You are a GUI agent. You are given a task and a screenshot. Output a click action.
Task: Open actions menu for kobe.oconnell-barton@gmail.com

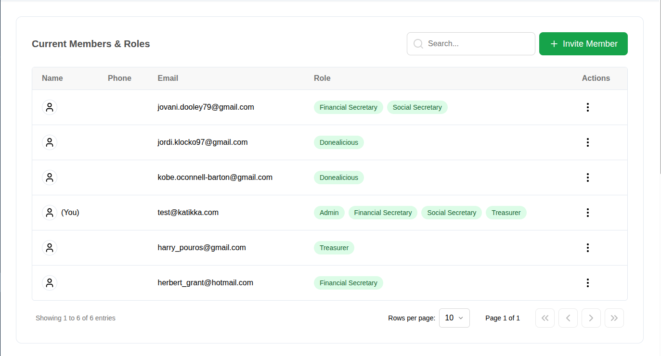click(587, 178)
